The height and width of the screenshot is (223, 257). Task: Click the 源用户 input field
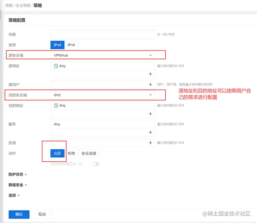pyautogui.click(x=102, y=85)
